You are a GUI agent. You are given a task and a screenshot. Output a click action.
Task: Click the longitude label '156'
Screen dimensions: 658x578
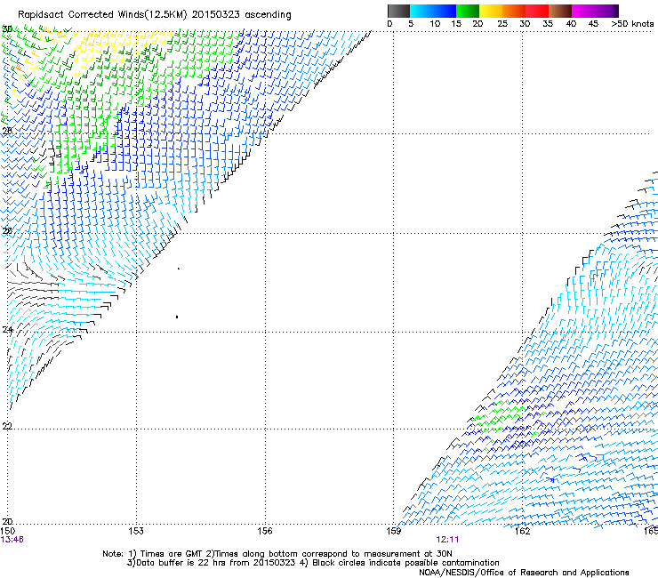pyautogui.click(x=265, y=531)
